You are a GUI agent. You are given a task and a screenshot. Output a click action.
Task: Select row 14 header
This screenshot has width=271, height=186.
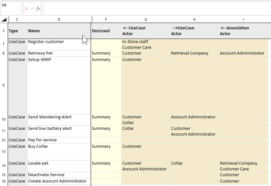coord(4,166)
